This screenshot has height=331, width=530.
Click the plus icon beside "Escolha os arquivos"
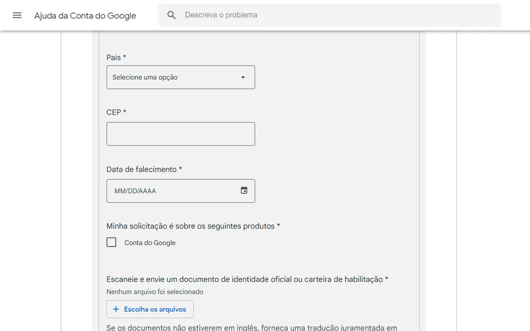pyautogui.click(x=115, y=309)
